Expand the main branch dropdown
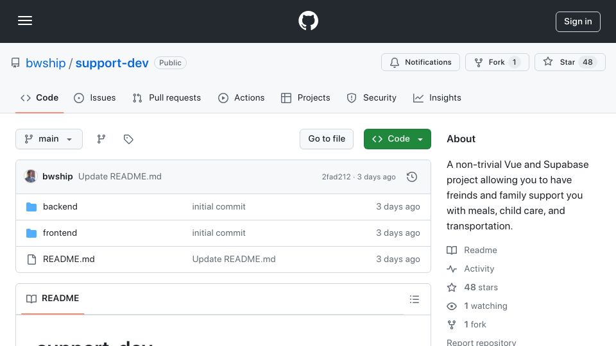Screen dimensions: 616x346 tap(49, 139)
